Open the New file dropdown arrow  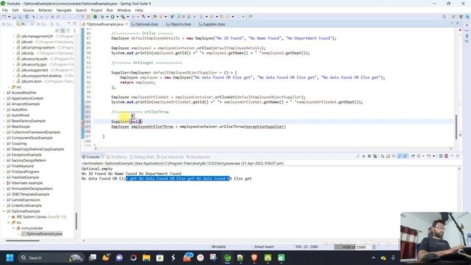(x=9, y=17)
